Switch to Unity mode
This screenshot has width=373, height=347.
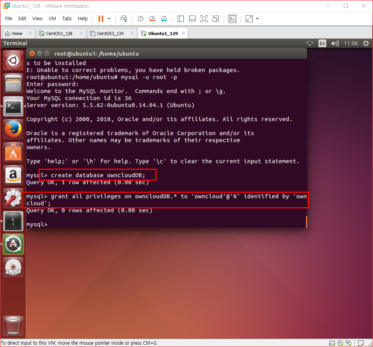tap(216, 19)
